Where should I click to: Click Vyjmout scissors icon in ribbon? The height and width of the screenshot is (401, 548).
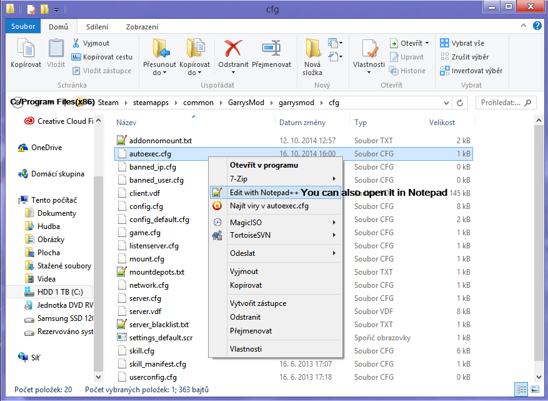tap(76, 43)
